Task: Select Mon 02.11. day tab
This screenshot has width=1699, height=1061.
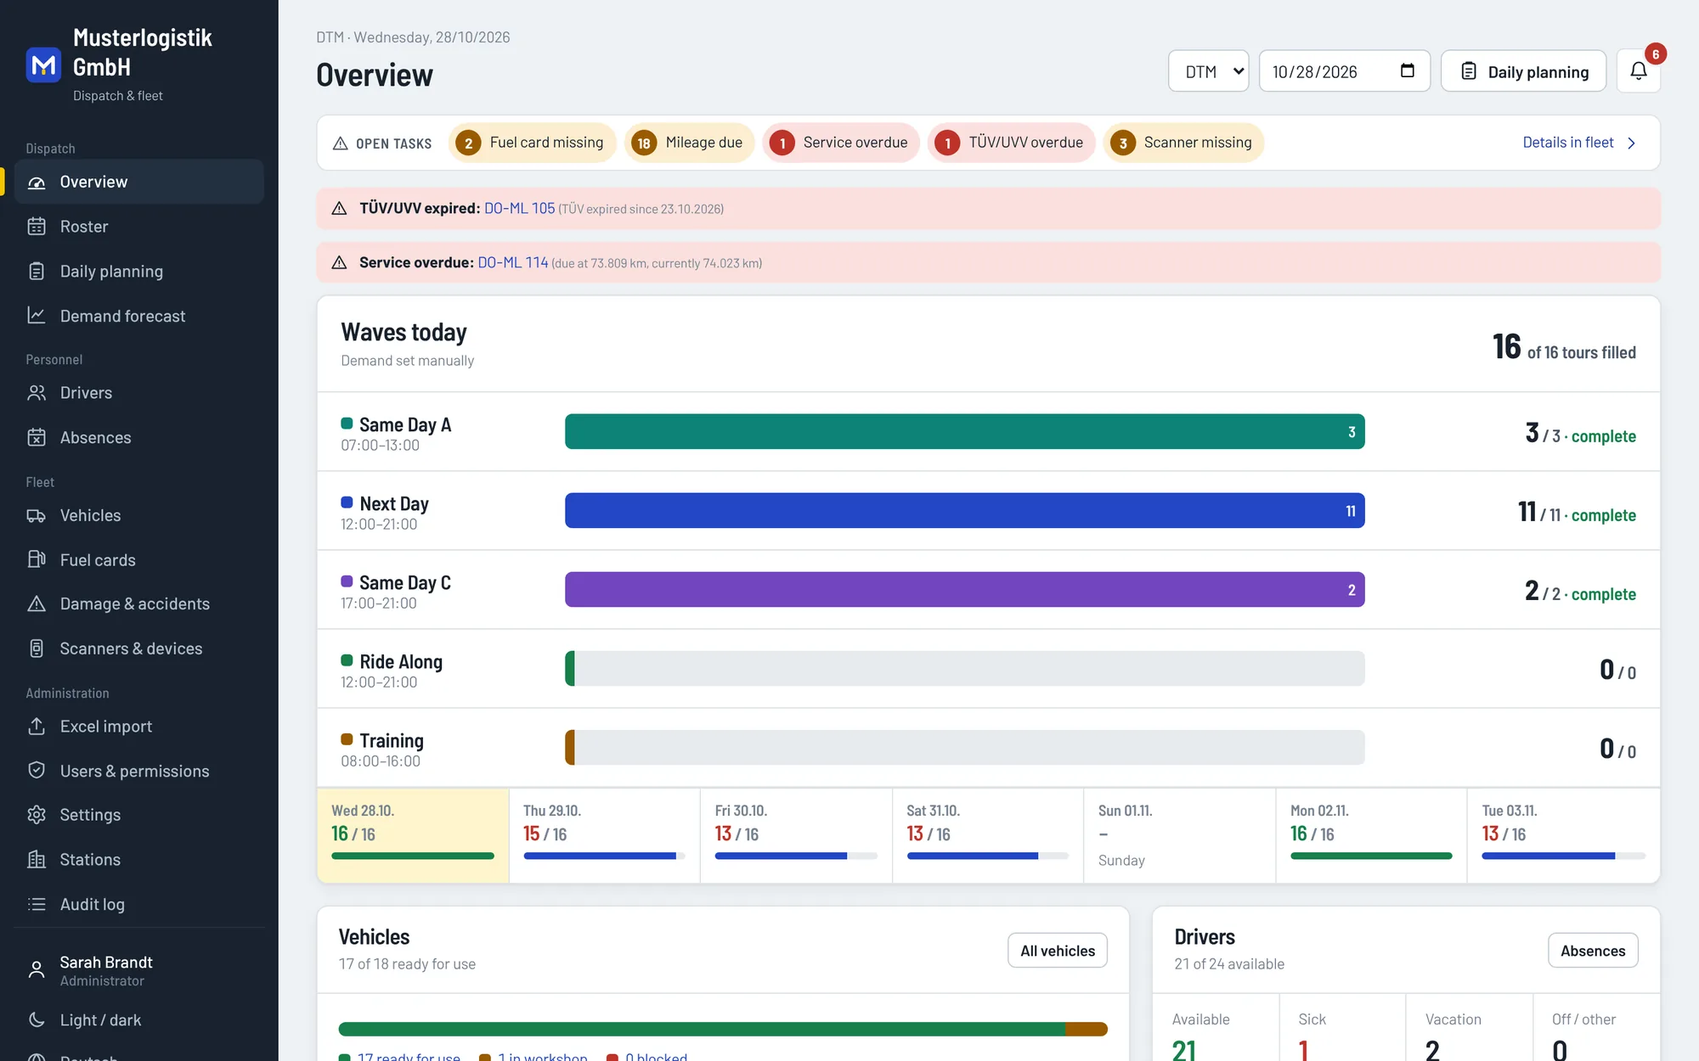Action: [x=1371, y=836]
